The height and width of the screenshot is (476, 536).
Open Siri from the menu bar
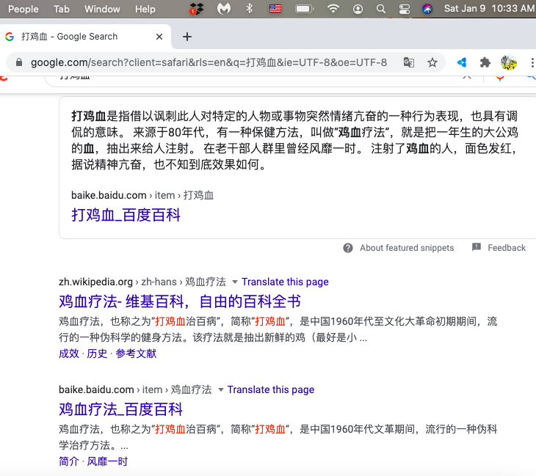427,9
